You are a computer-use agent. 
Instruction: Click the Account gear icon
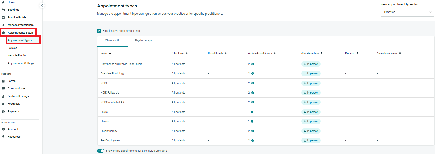pos(3,129)
